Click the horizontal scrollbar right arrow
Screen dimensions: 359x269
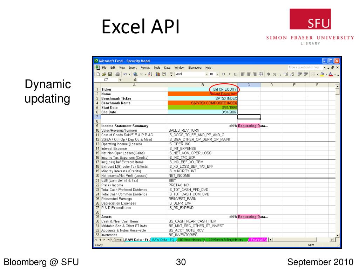pos(332,240)
